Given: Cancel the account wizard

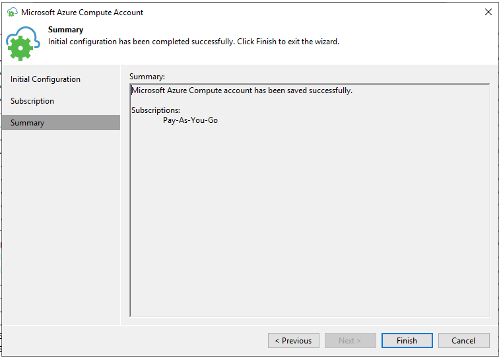Looking at the screenshot, I should pyautogui.click(x=463, y=340).
